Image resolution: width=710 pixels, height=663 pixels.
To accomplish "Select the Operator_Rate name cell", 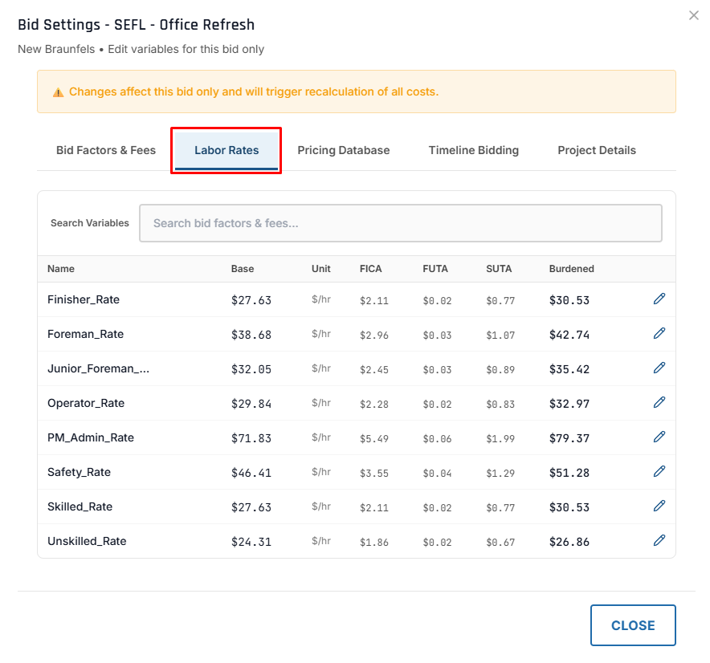I will [86, 403].
